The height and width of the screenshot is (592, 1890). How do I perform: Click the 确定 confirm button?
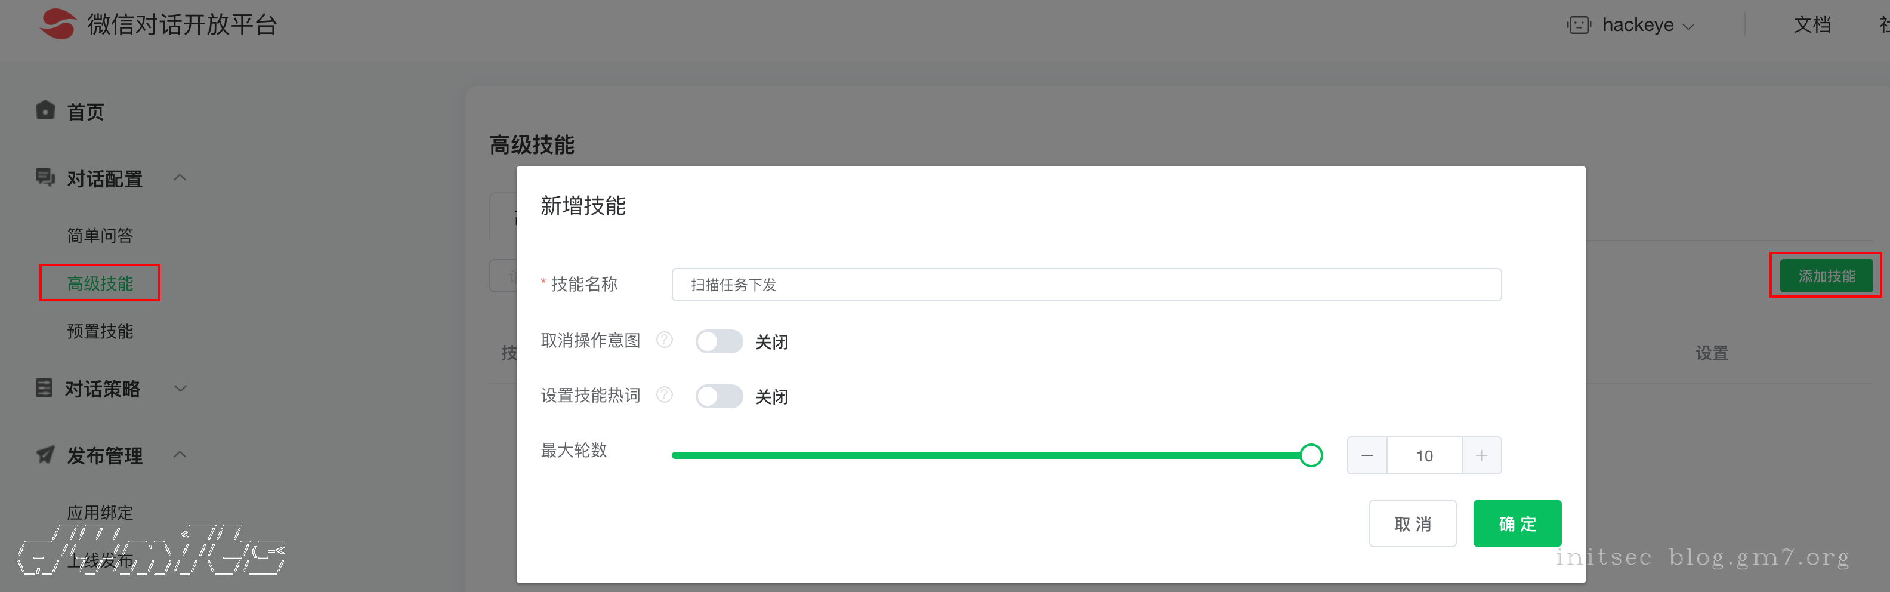(1517, 524)
